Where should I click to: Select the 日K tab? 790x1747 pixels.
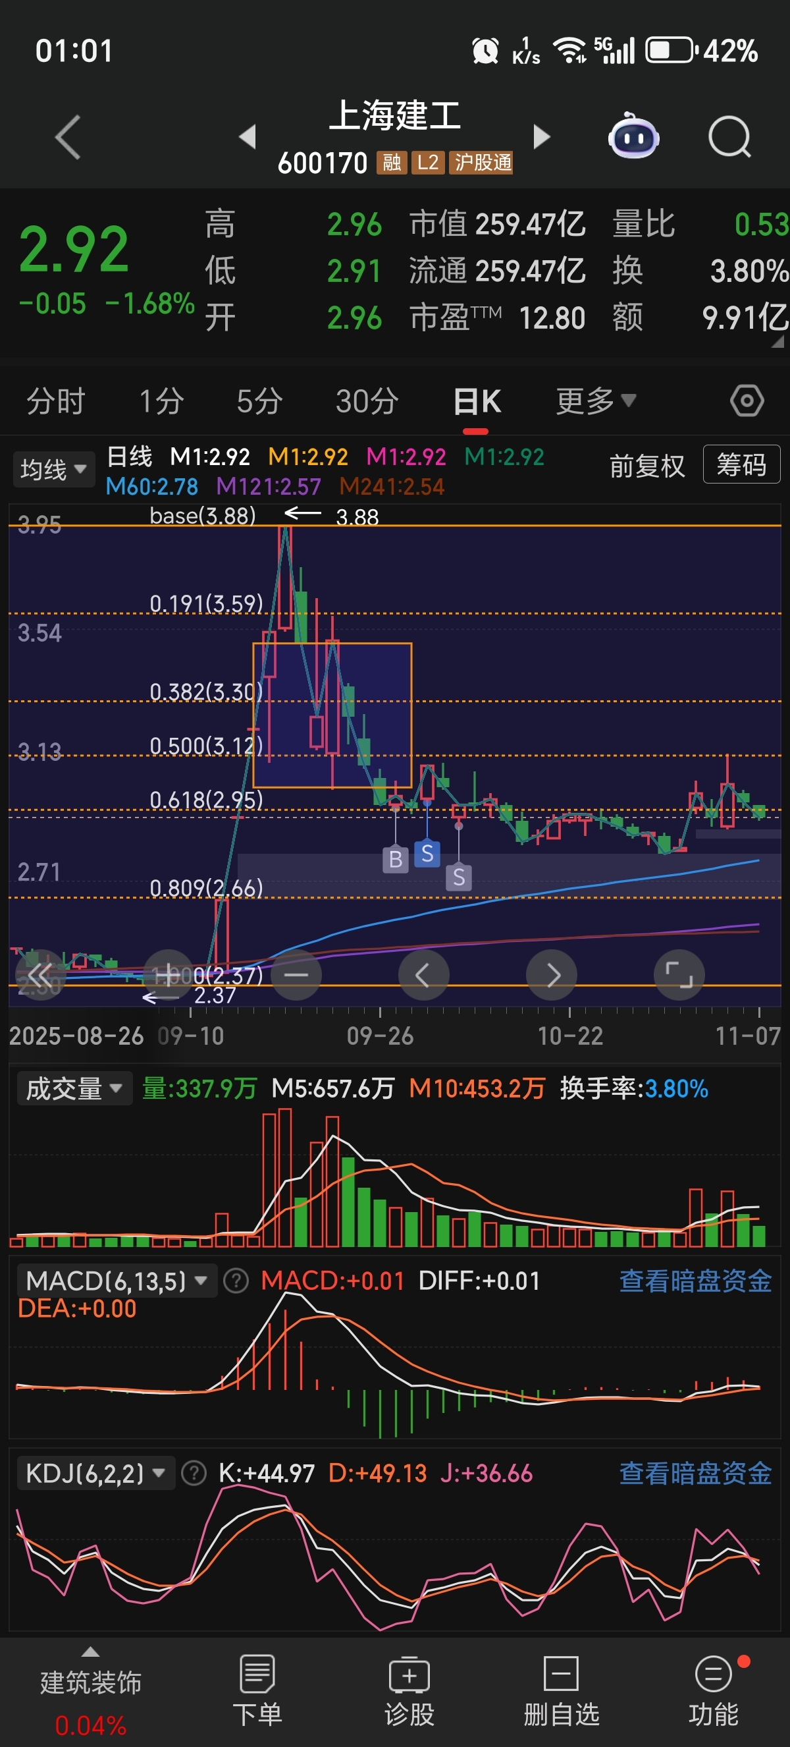(477, 401)
